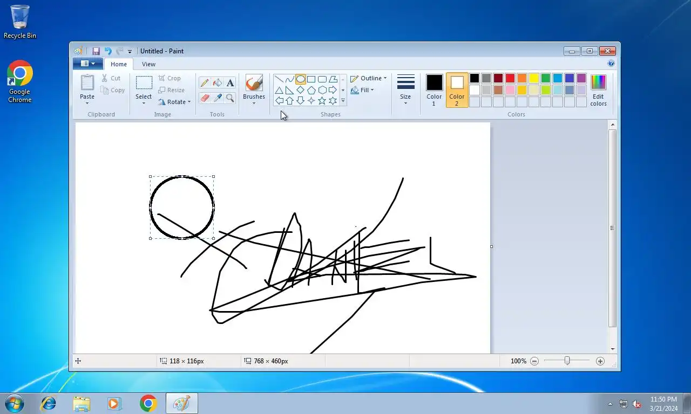Choose the Polygon shape
Viewport: 691px width, 414px height.
333,79
